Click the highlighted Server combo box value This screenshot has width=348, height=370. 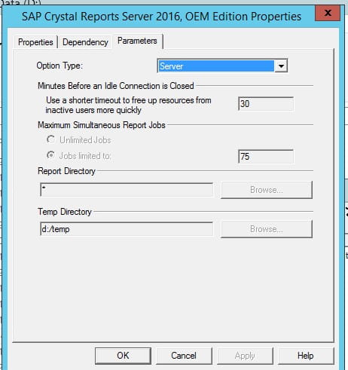(x=216, y=66)
